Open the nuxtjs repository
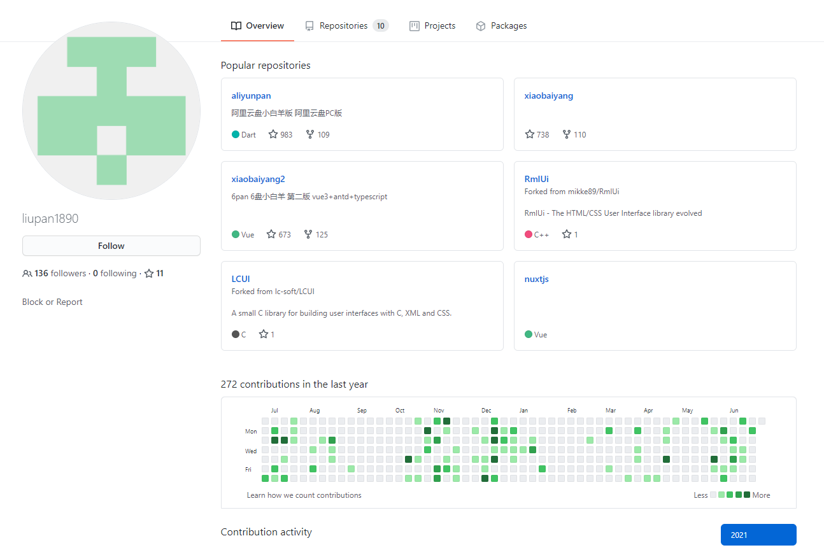 coord(537,279)
